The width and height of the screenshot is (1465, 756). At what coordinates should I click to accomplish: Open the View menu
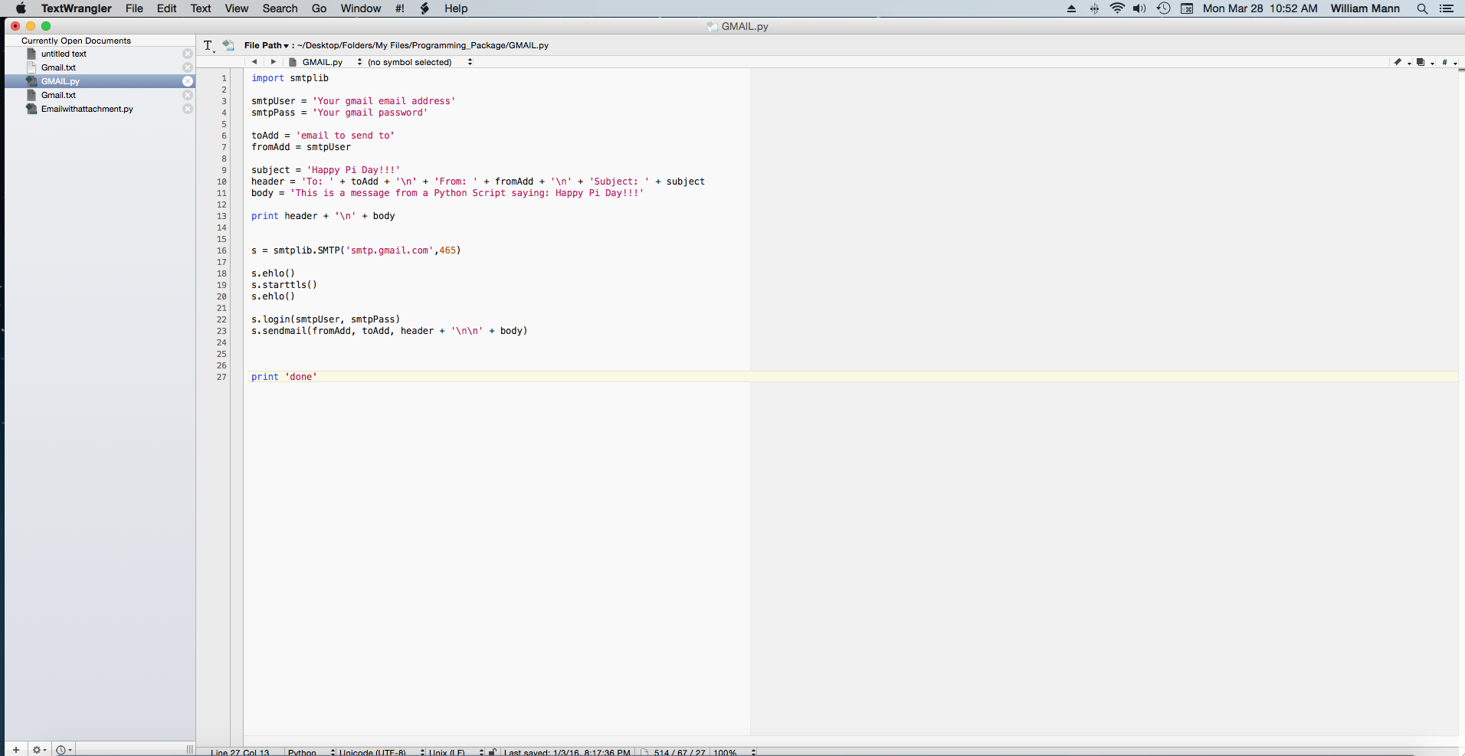point(237,8)
